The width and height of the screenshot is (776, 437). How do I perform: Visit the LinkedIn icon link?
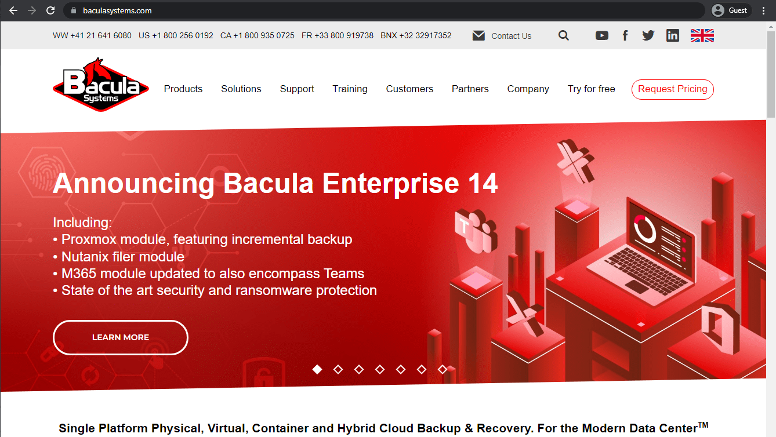(672, 35)
